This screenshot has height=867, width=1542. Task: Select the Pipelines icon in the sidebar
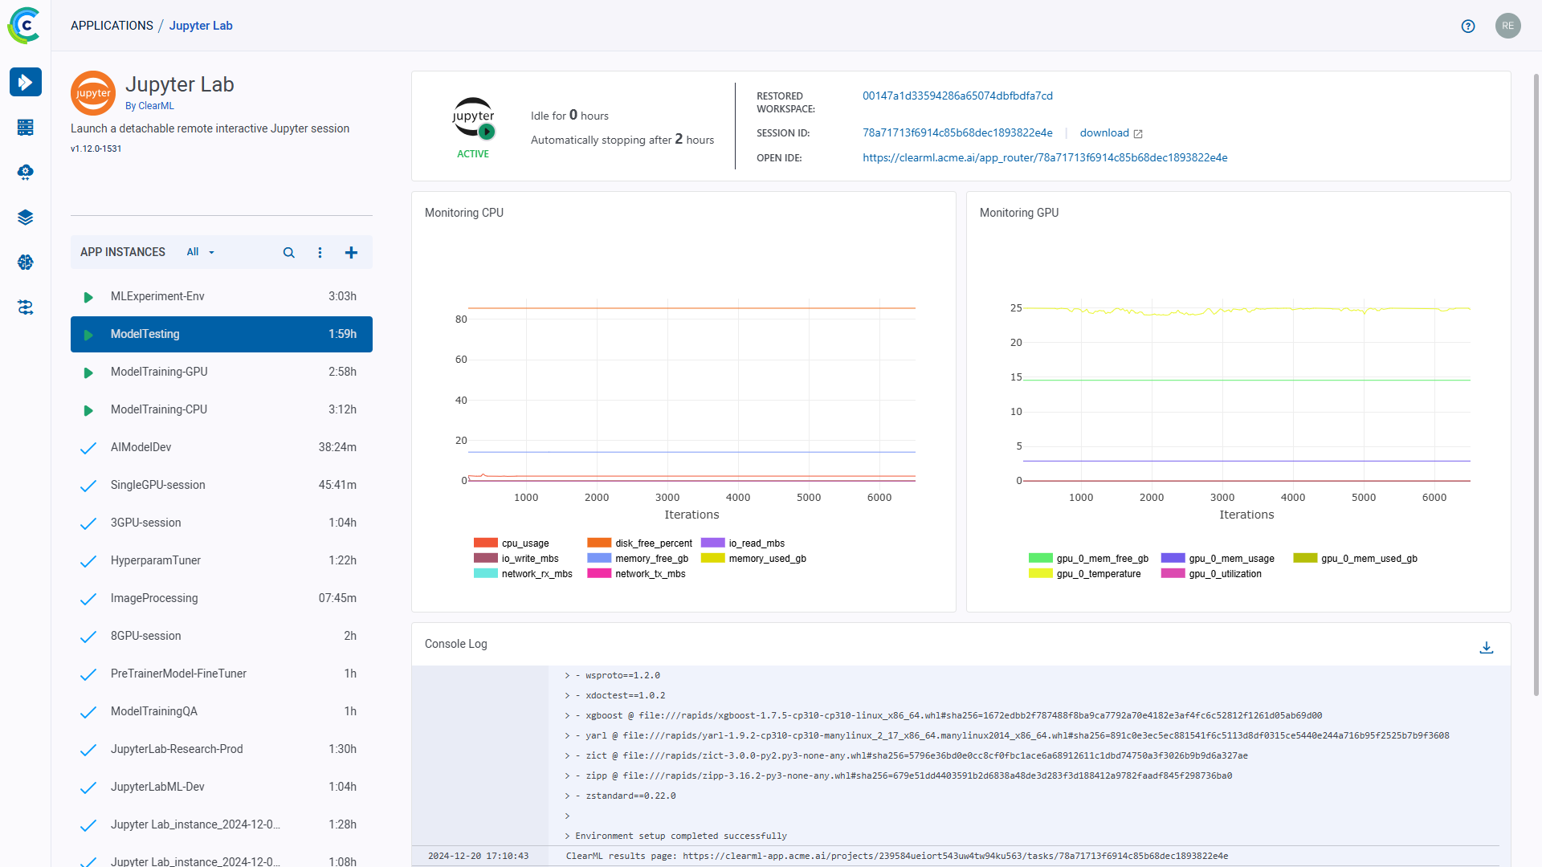[x=26, y=307]
